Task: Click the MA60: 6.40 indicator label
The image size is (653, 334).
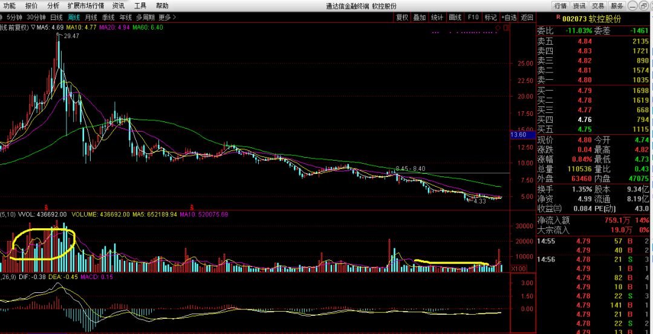Action: 148,27
